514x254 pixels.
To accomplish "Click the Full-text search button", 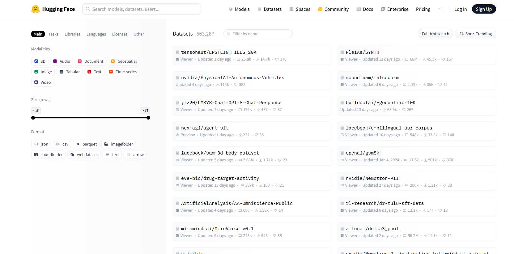I will coord(435,34).
